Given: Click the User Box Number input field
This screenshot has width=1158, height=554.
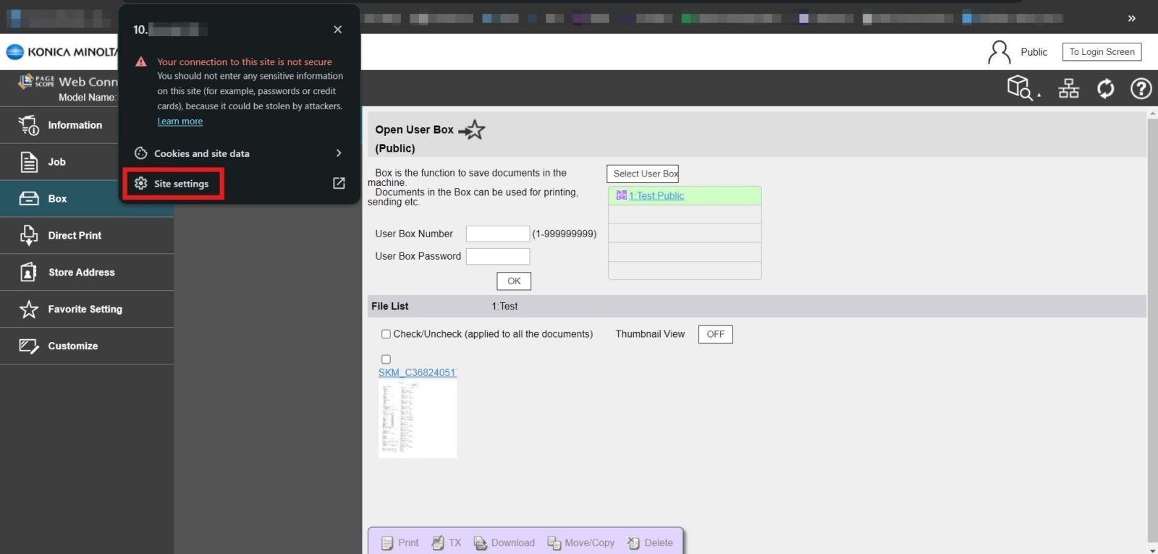Looking at the screenshot, I should click(497, 234).
